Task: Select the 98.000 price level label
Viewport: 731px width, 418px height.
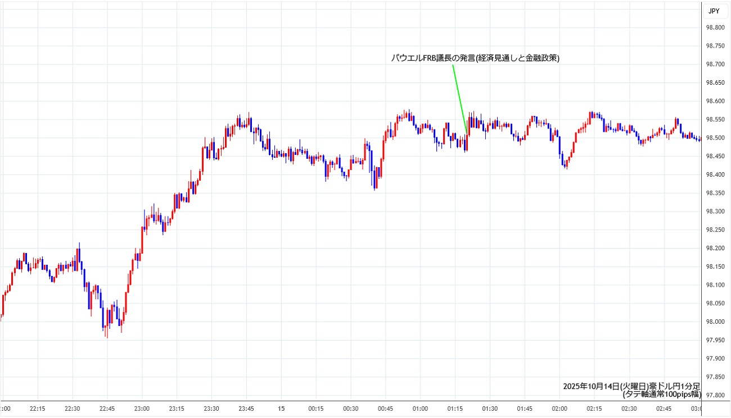Action: click(x=715, y=321)
